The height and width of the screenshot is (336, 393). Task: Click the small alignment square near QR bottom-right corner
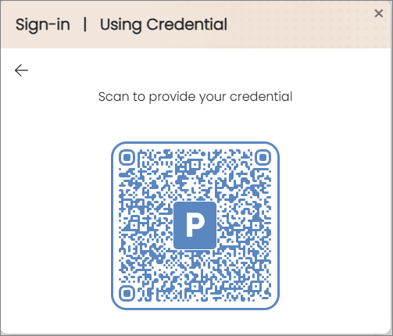(x=256, y=287)
